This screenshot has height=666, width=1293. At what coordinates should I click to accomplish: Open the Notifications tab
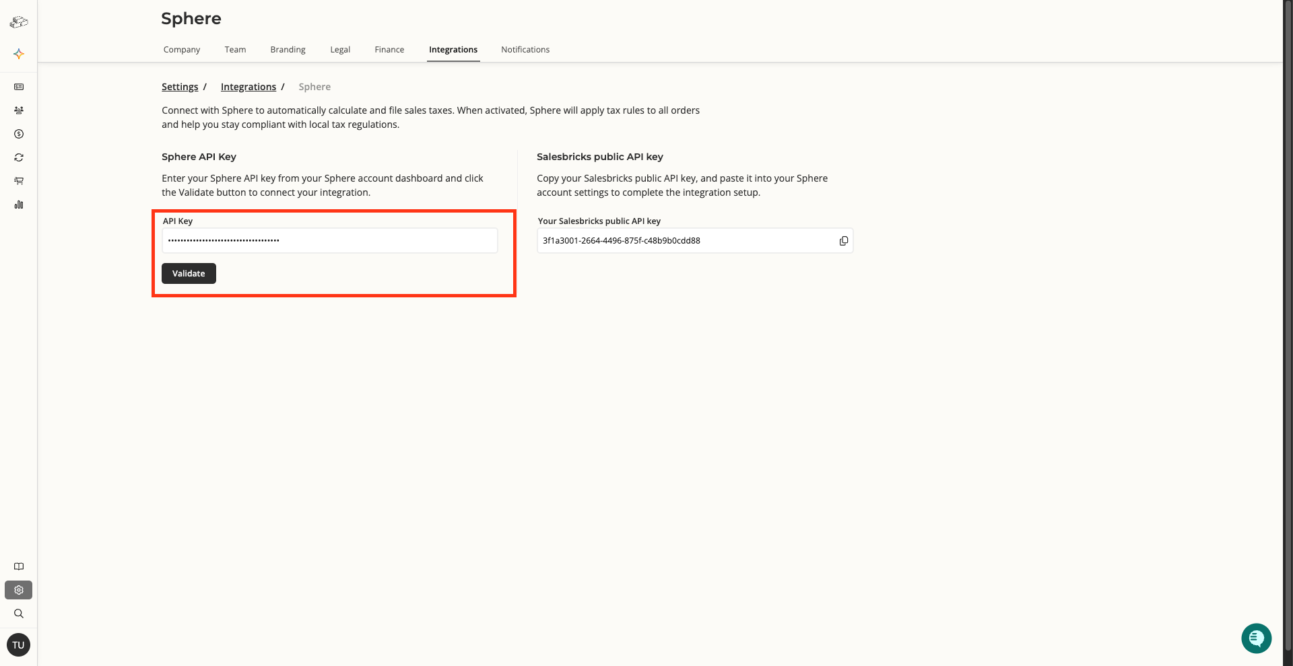pyautogui.click(x=525, y=50)
